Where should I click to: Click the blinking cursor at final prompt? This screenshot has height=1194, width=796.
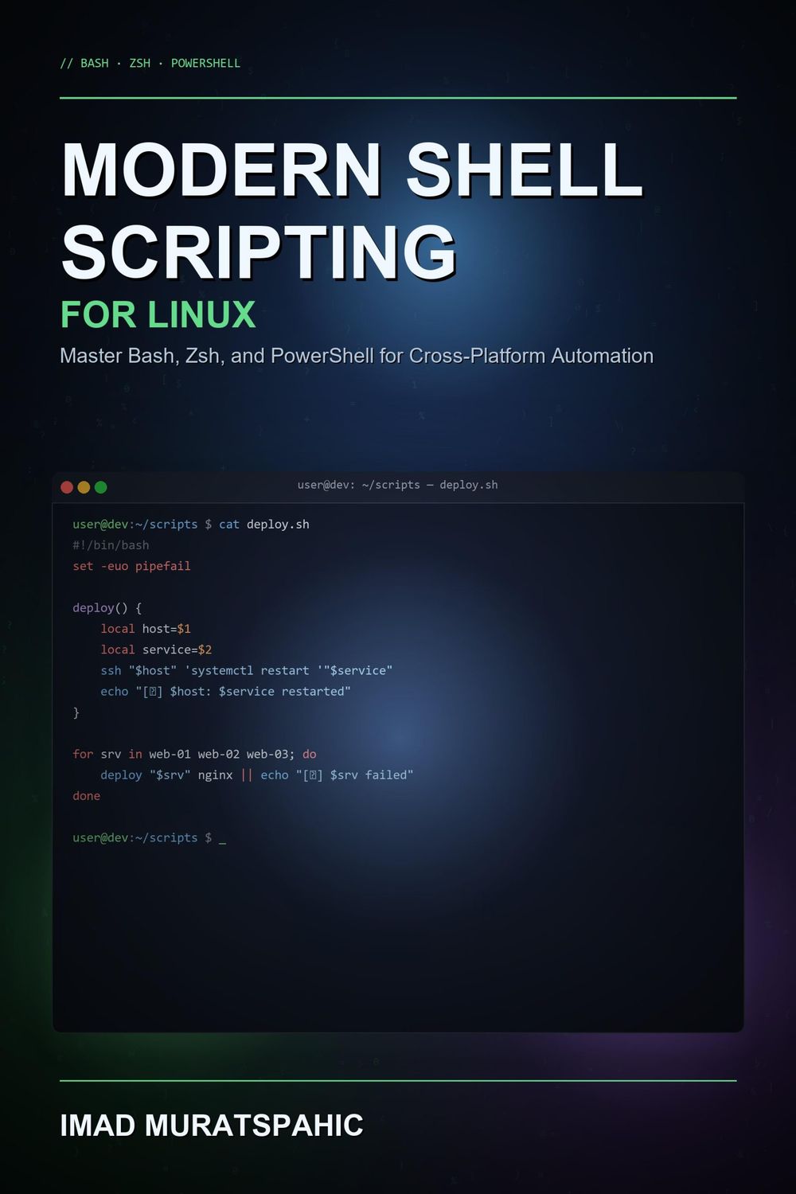222,838
